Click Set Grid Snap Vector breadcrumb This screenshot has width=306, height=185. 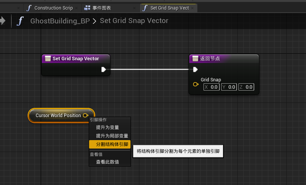click(134, 21)
